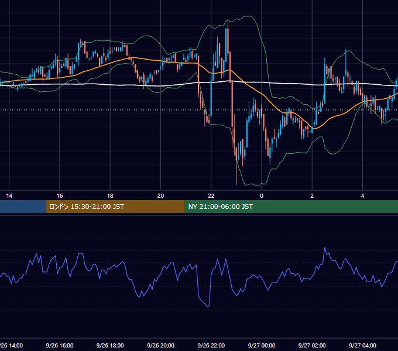398x351 pixels.
Task: Click the '9/26 20:00' date label
Action: click(x=160, y=345)
